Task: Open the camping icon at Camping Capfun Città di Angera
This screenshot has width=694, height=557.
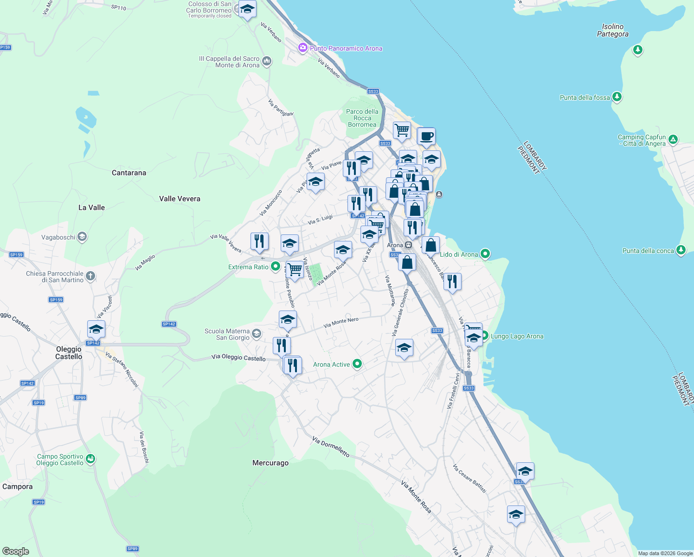Action: (673, 139)
